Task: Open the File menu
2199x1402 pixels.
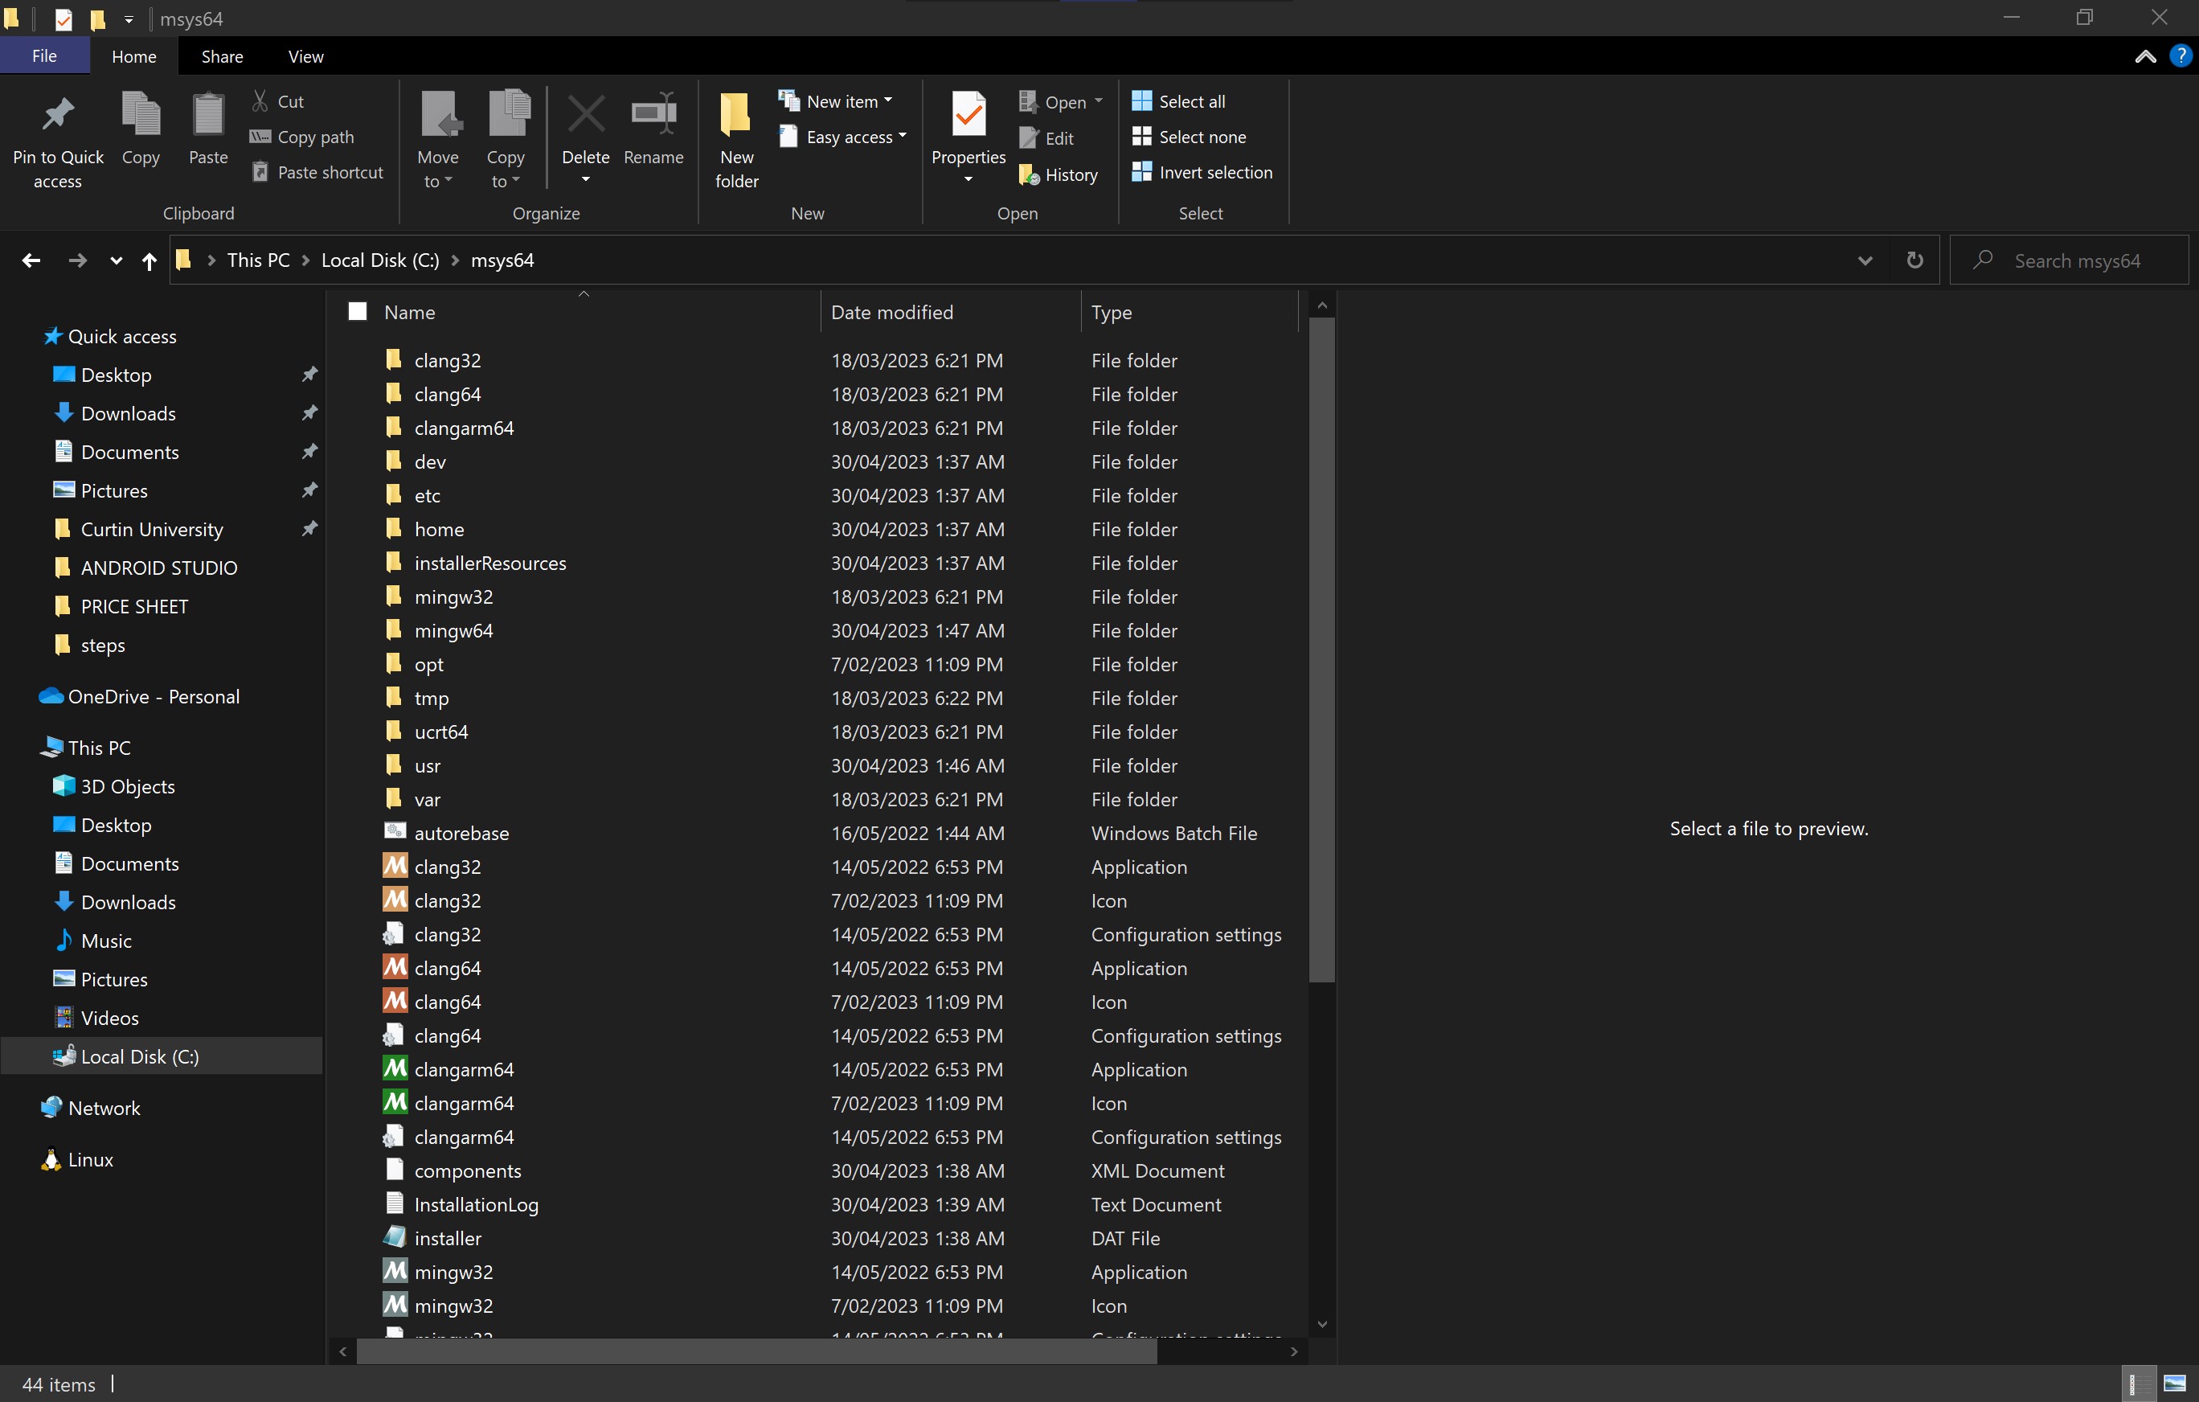Action: [x=44, y=55]
